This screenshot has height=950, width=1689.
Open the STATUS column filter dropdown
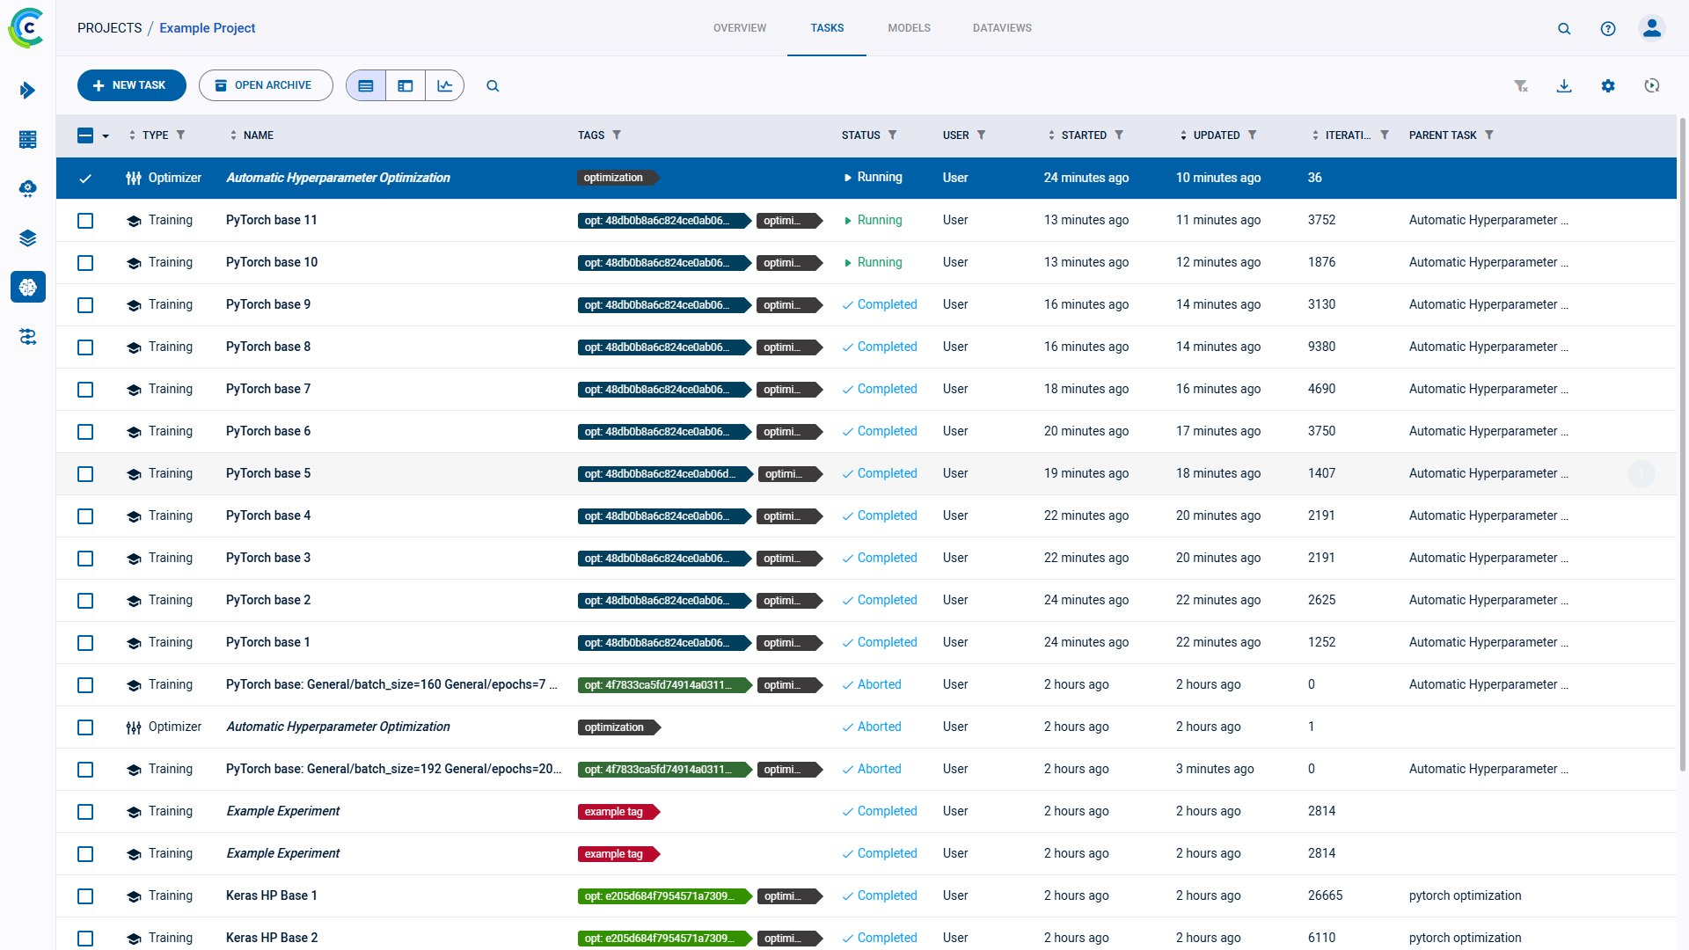[x=892, y=135]
